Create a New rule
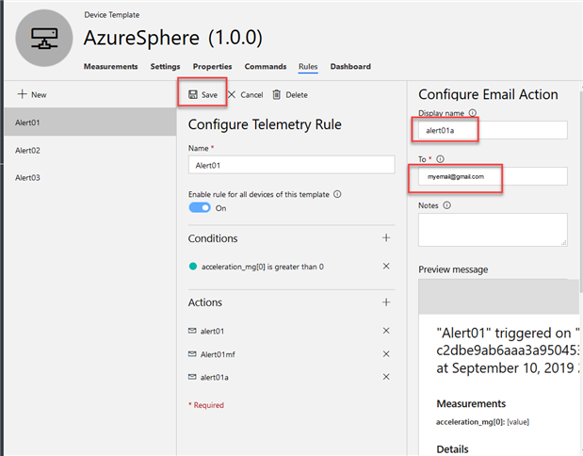This screenshot has width=583, height=456. [32, 94]
